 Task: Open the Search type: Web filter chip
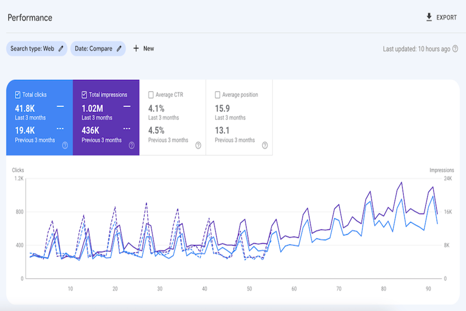(x=32, y=48)
